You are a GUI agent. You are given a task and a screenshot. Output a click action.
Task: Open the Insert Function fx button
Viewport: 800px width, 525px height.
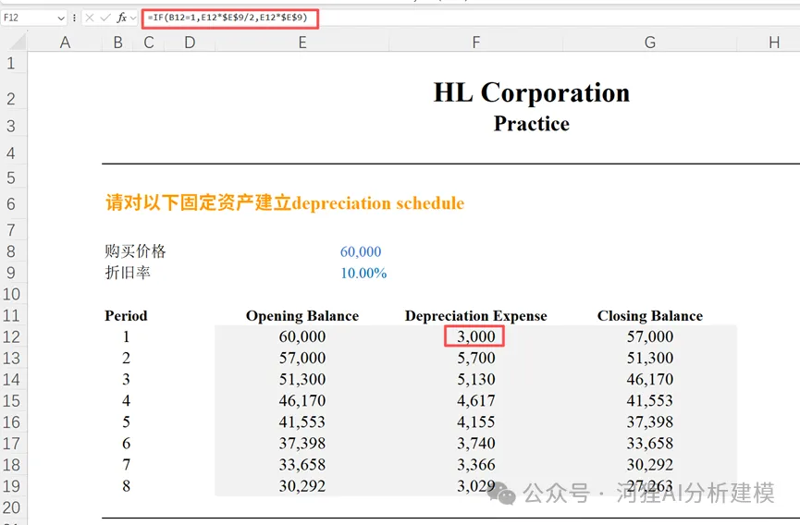(x=121, y=18)
